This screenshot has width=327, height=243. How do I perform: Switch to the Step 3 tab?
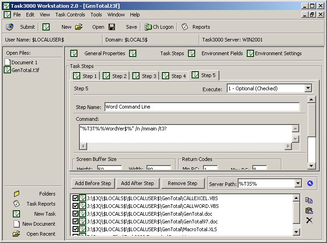coord(145,76)
